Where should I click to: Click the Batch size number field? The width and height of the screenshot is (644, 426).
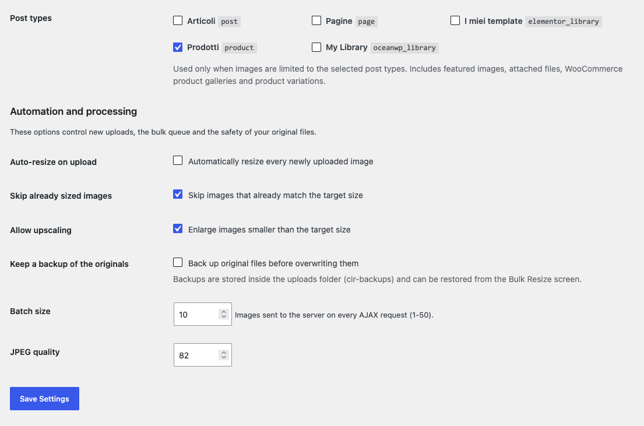[202, 314]
